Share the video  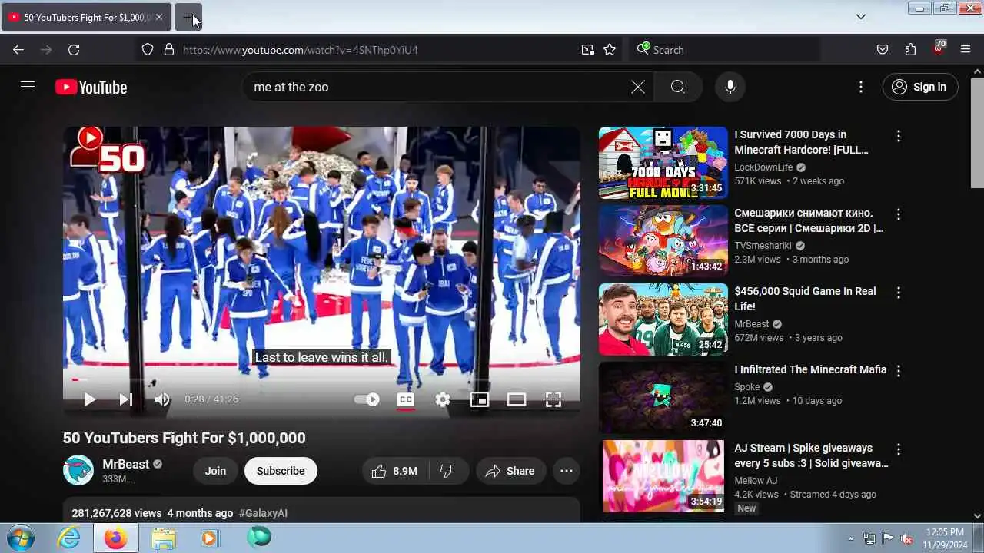click(510, 471)
